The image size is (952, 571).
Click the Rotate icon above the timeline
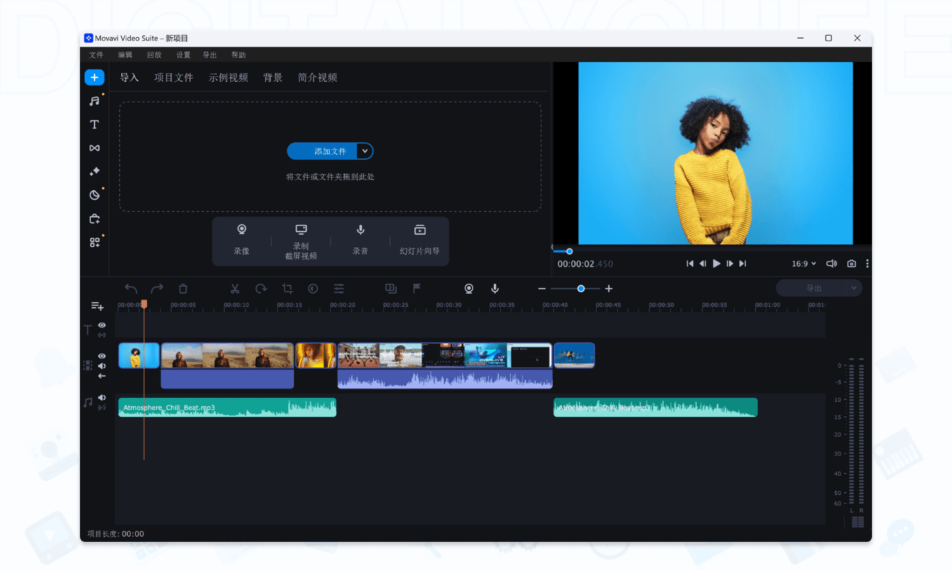(x=261, y=289)
